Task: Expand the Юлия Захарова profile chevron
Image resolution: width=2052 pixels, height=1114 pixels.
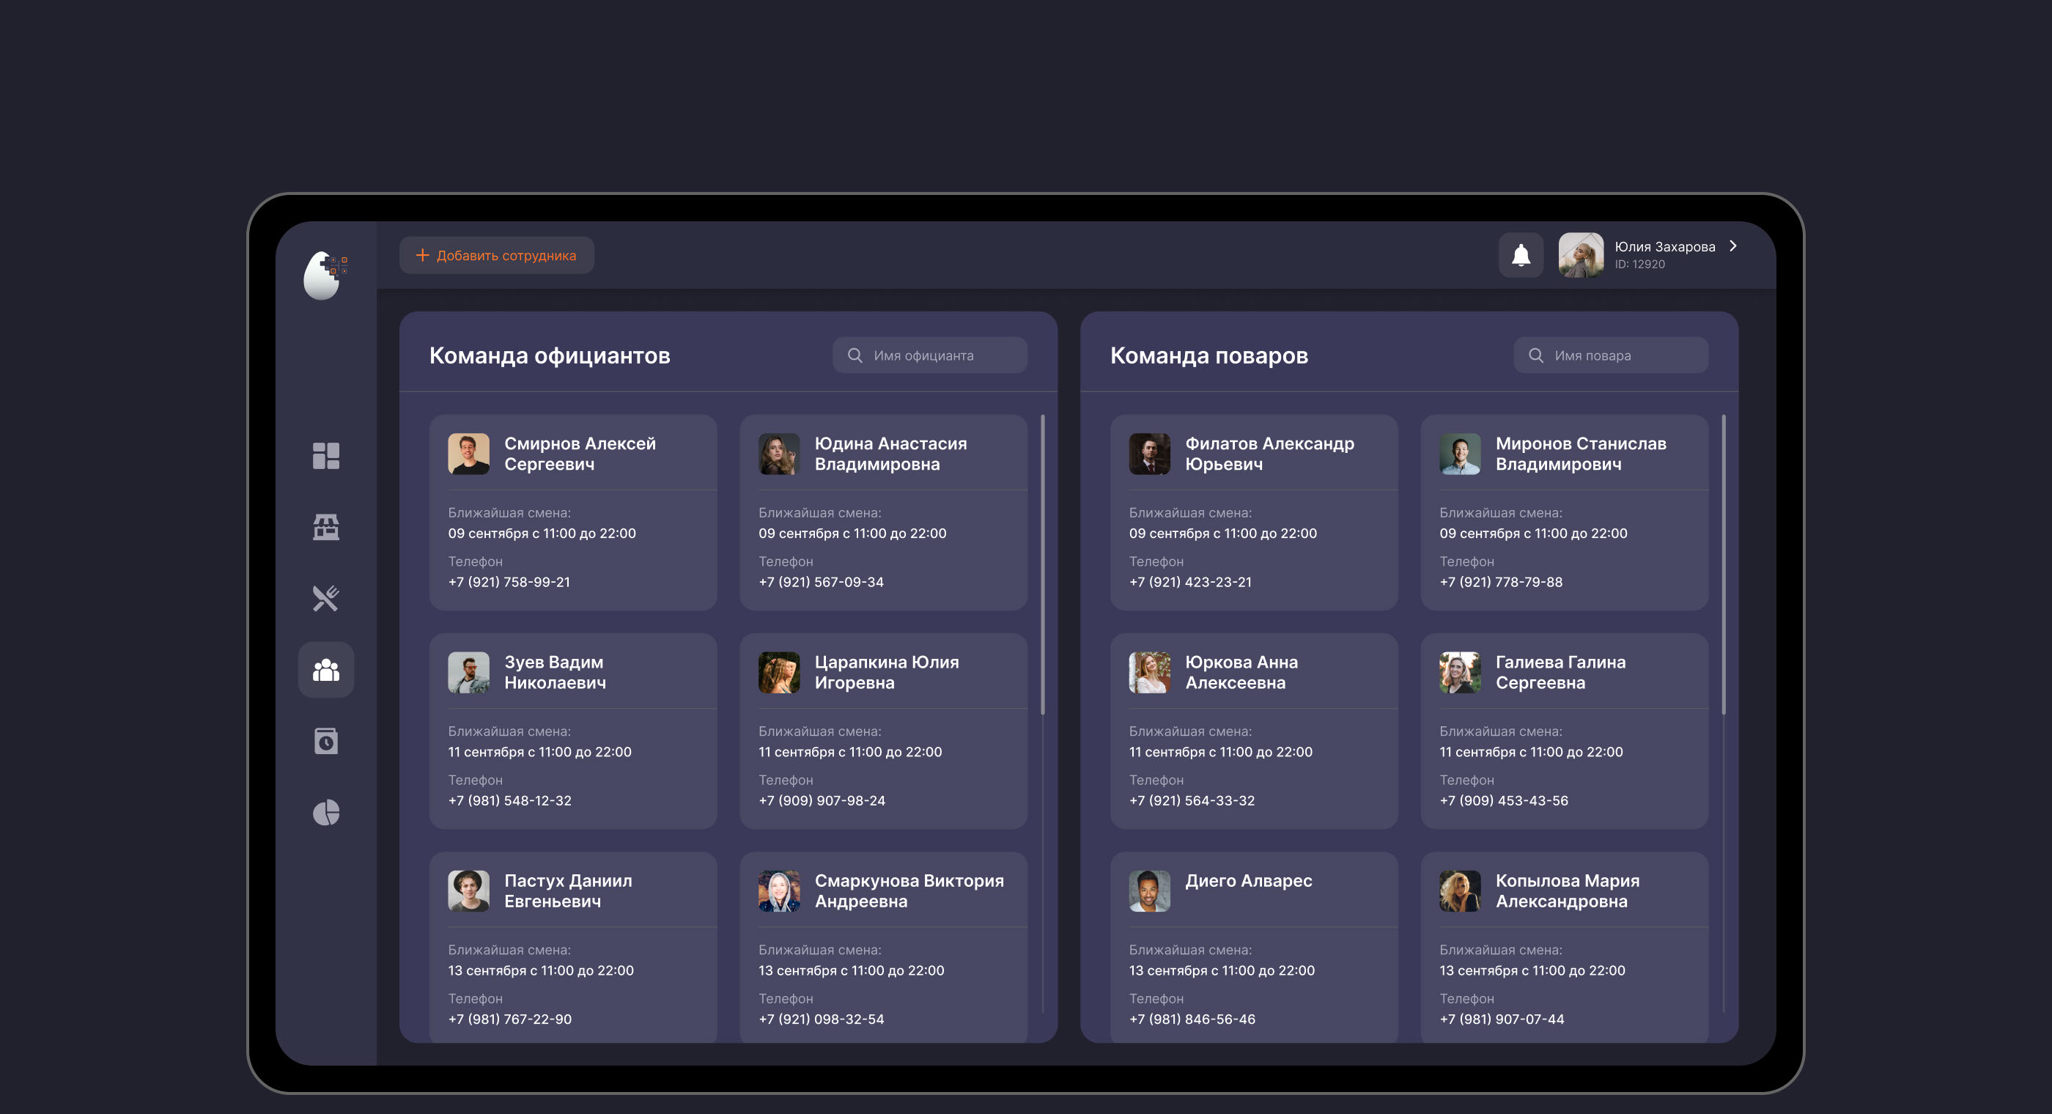Action: (x=1732, y=246)
